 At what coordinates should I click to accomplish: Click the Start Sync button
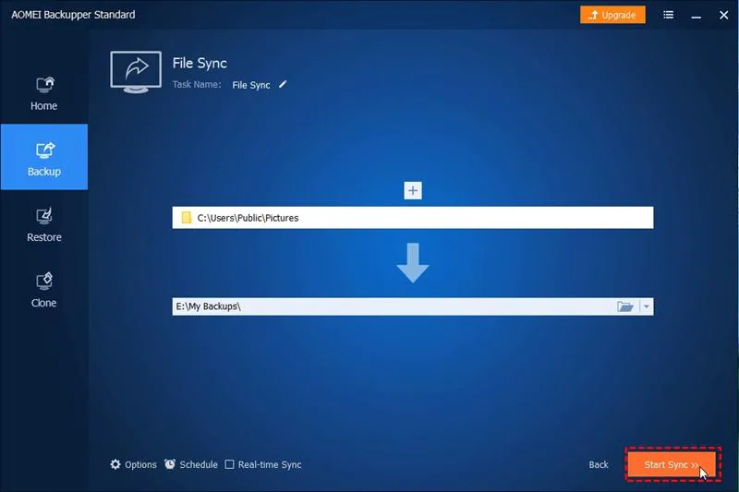click(672, 464)
